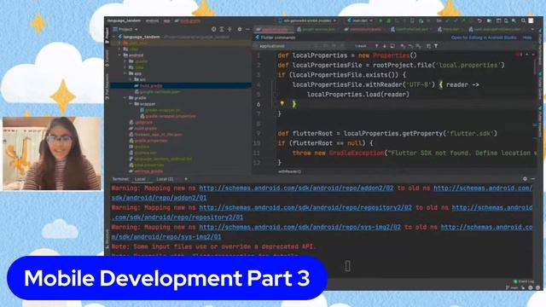Go to next search occurrence arrow

tap(385, 46)
